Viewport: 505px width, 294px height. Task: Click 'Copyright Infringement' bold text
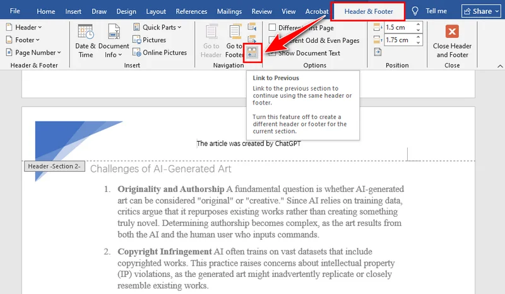(165, 251)
